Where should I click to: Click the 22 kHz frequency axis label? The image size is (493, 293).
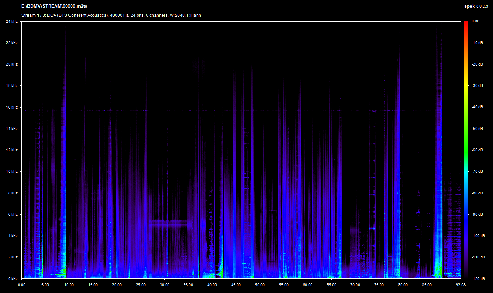click(x=12, y=43)
